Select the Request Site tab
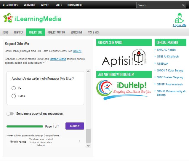189x161 pixels. point(36,32)
